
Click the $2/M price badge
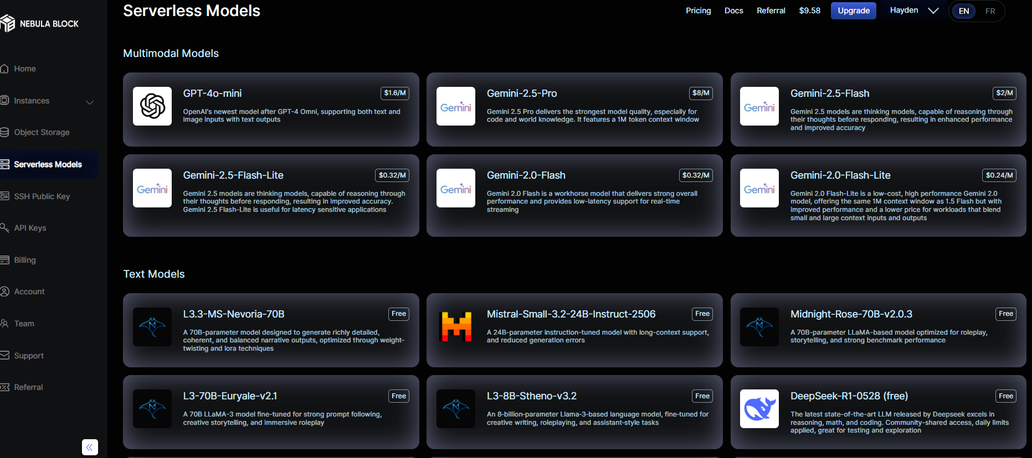click(1004, 93)
